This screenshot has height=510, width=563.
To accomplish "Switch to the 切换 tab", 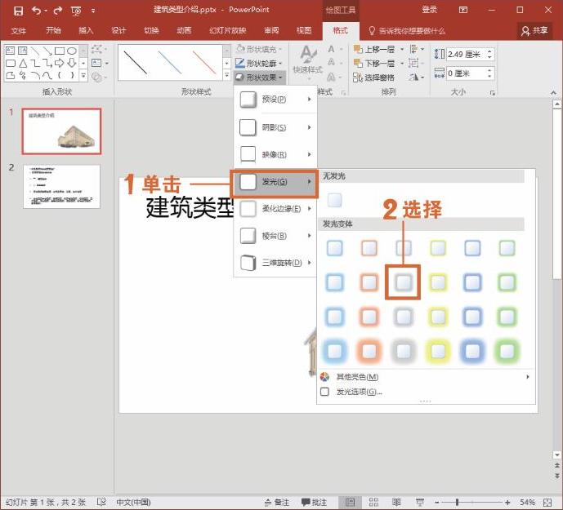I will 151,30.
